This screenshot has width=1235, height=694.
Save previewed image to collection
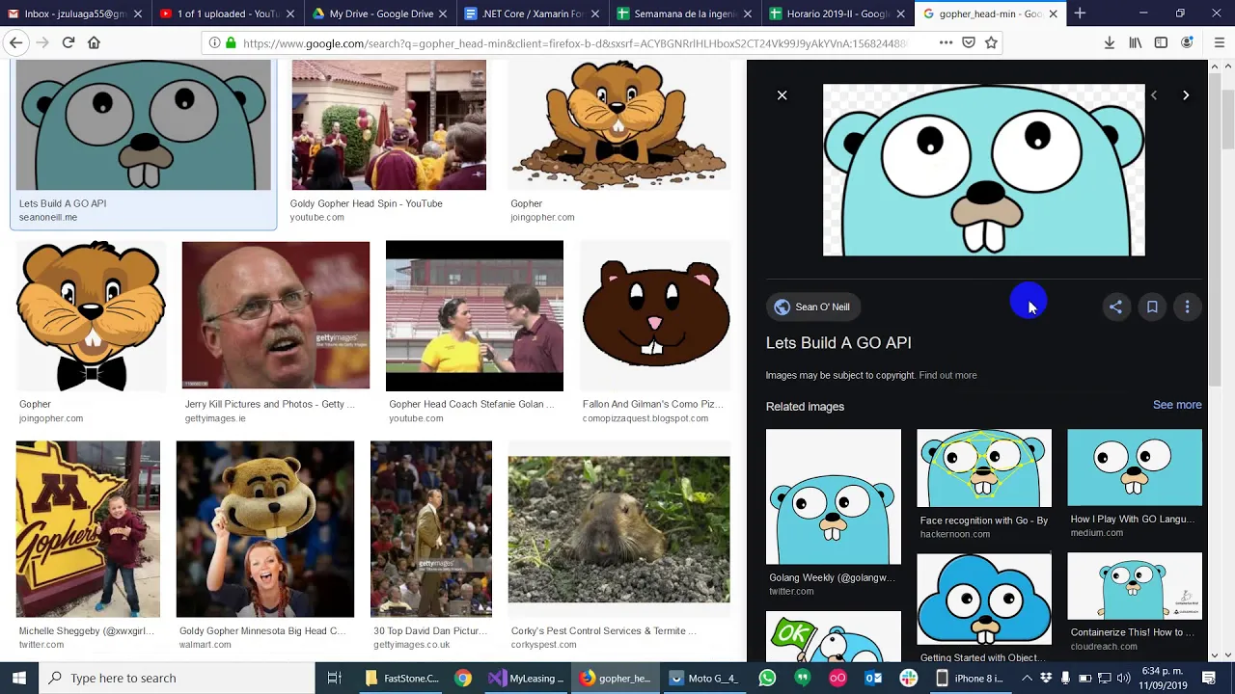tap(1152, 307)
